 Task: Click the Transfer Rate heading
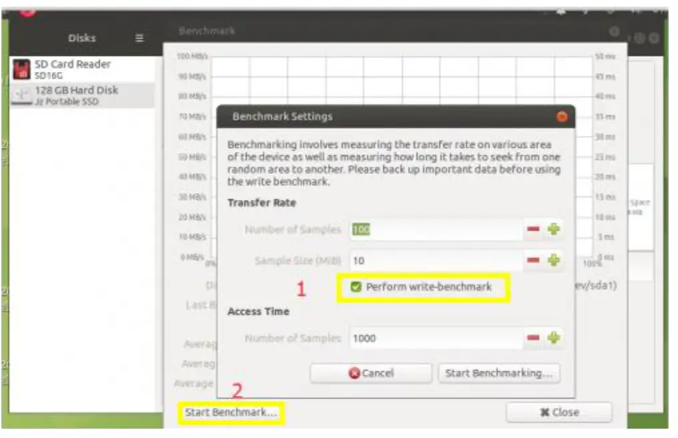click(x=262, y=203)
